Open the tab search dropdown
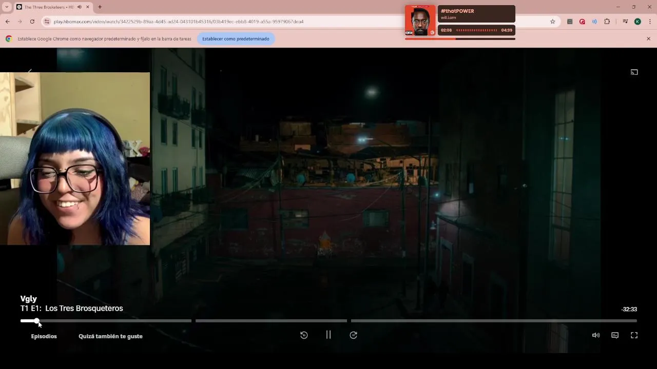This screenshot has height=369, width=657. (x=7, y=7)
